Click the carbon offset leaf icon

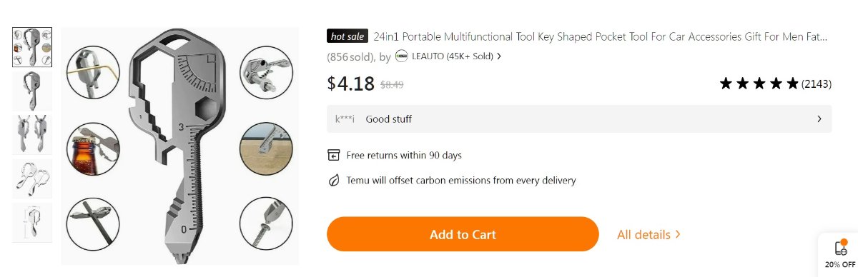[x=334, y=181]
